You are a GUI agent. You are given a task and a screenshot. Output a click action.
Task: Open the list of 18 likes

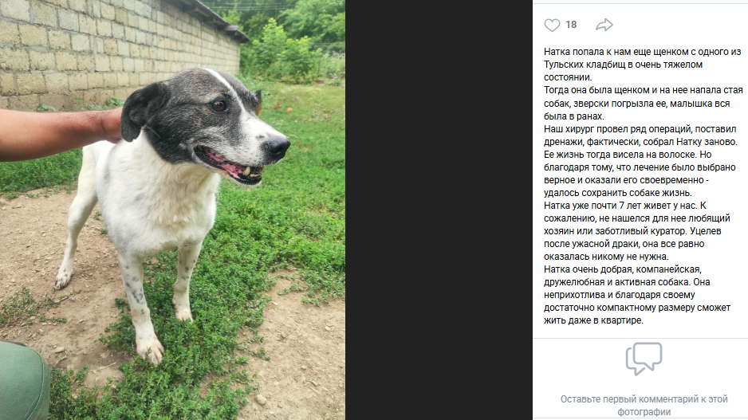point(571,25)
